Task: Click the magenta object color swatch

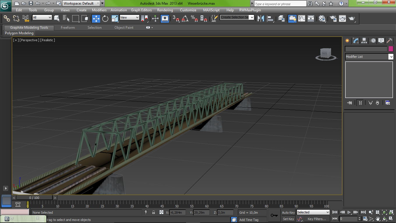Action: pos(391,49)
